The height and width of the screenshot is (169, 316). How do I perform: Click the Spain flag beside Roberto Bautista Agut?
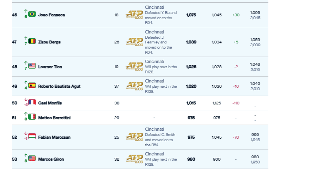pyautogui.click(x=32, y=85)
